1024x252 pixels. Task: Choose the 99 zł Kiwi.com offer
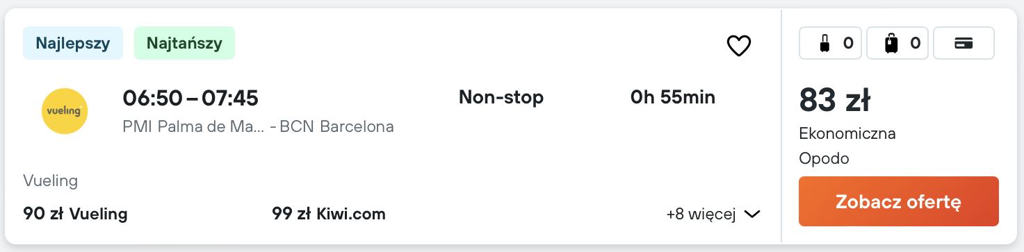[329, 214]
